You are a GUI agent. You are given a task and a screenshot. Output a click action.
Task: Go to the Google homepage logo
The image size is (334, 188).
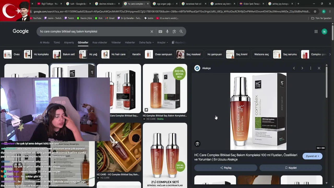pyautogui.click(x=21, y=31)
